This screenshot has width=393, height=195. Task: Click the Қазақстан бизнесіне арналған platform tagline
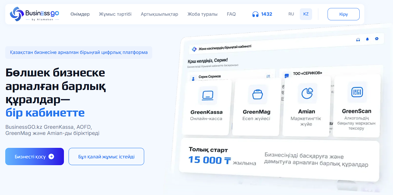tap(79, 52)
